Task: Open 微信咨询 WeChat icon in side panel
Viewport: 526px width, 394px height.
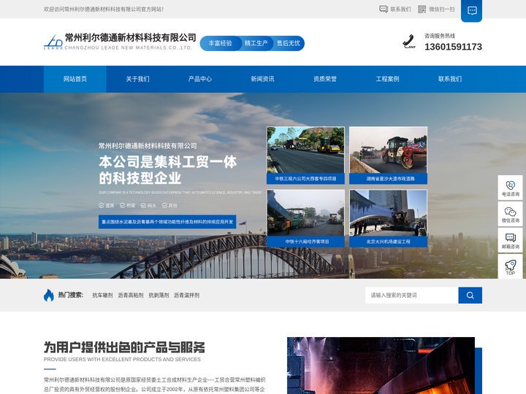Action: [x=510, y=212]
